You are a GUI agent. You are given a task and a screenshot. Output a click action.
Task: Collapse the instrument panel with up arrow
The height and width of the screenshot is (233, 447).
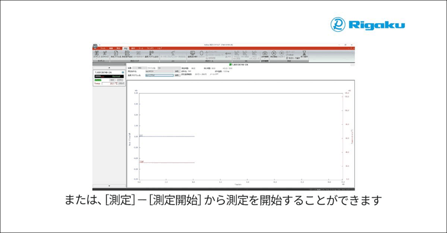[109, 67]
